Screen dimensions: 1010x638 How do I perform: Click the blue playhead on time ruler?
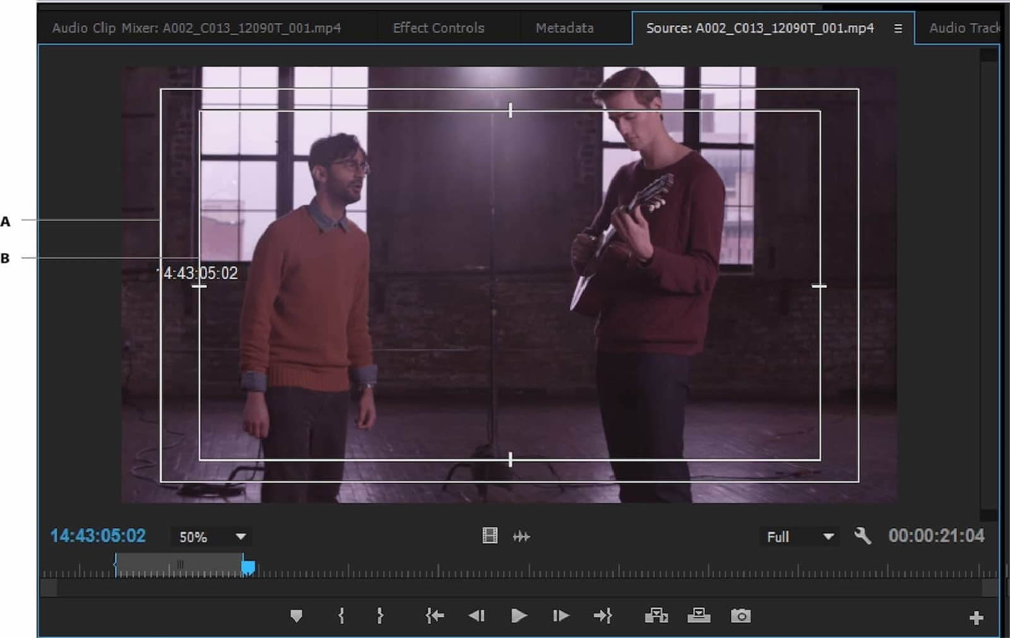248,568
